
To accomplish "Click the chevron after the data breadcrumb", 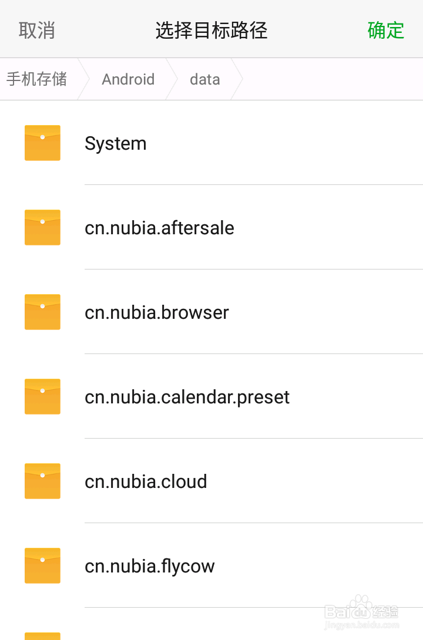I will (237, 79).
